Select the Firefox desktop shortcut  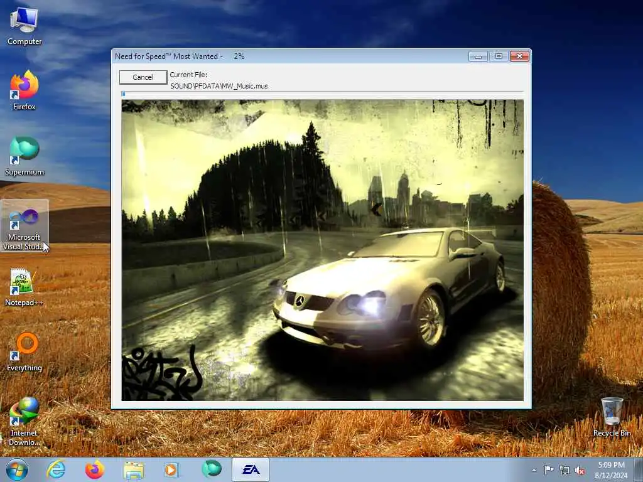tap(24, 90)
